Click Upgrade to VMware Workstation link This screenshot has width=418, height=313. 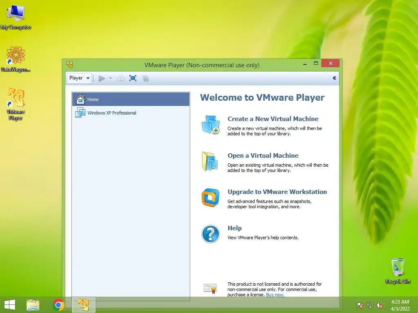tap(277, 192)
